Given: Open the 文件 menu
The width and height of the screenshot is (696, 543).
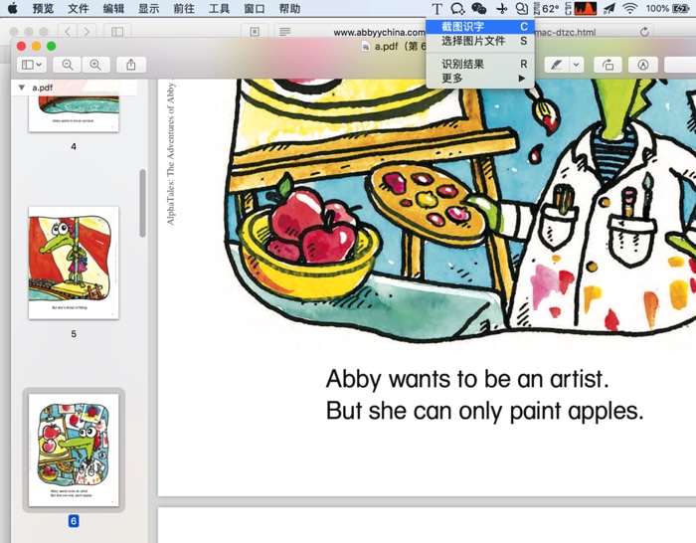Looking at the screenshot, I should click(x=79, y=8).
